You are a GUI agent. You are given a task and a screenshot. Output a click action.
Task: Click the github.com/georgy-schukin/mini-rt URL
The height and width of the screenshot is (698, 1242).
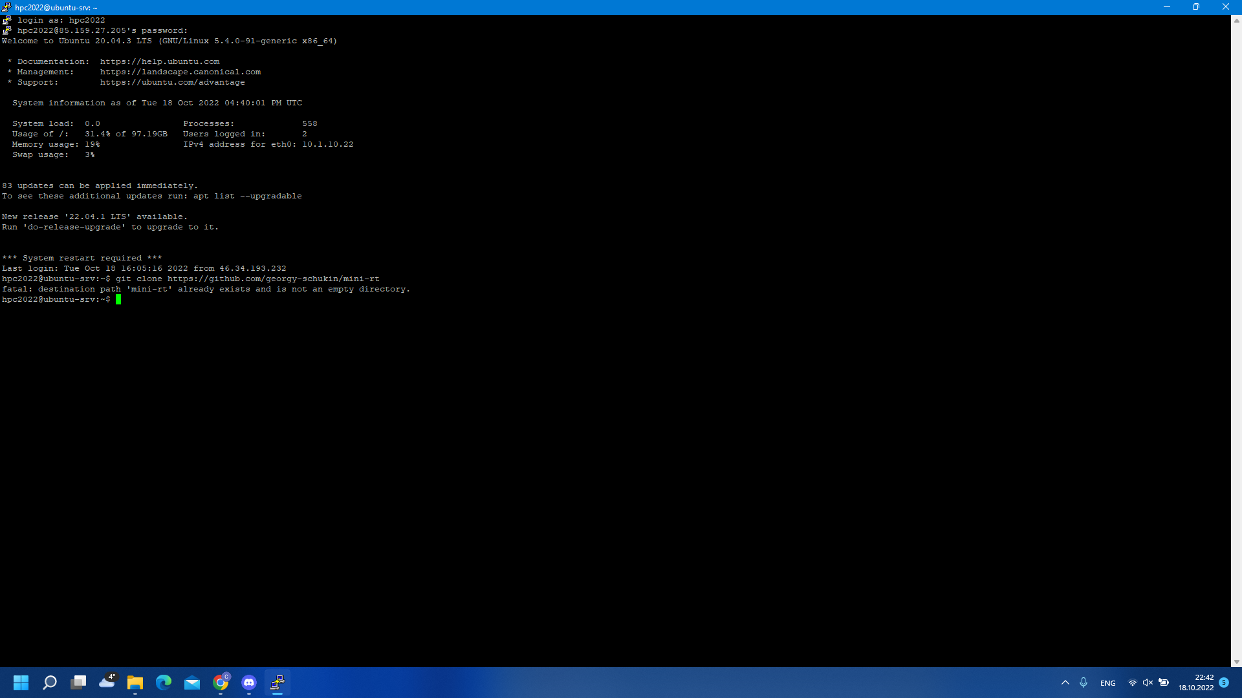[x=274, y=279]
